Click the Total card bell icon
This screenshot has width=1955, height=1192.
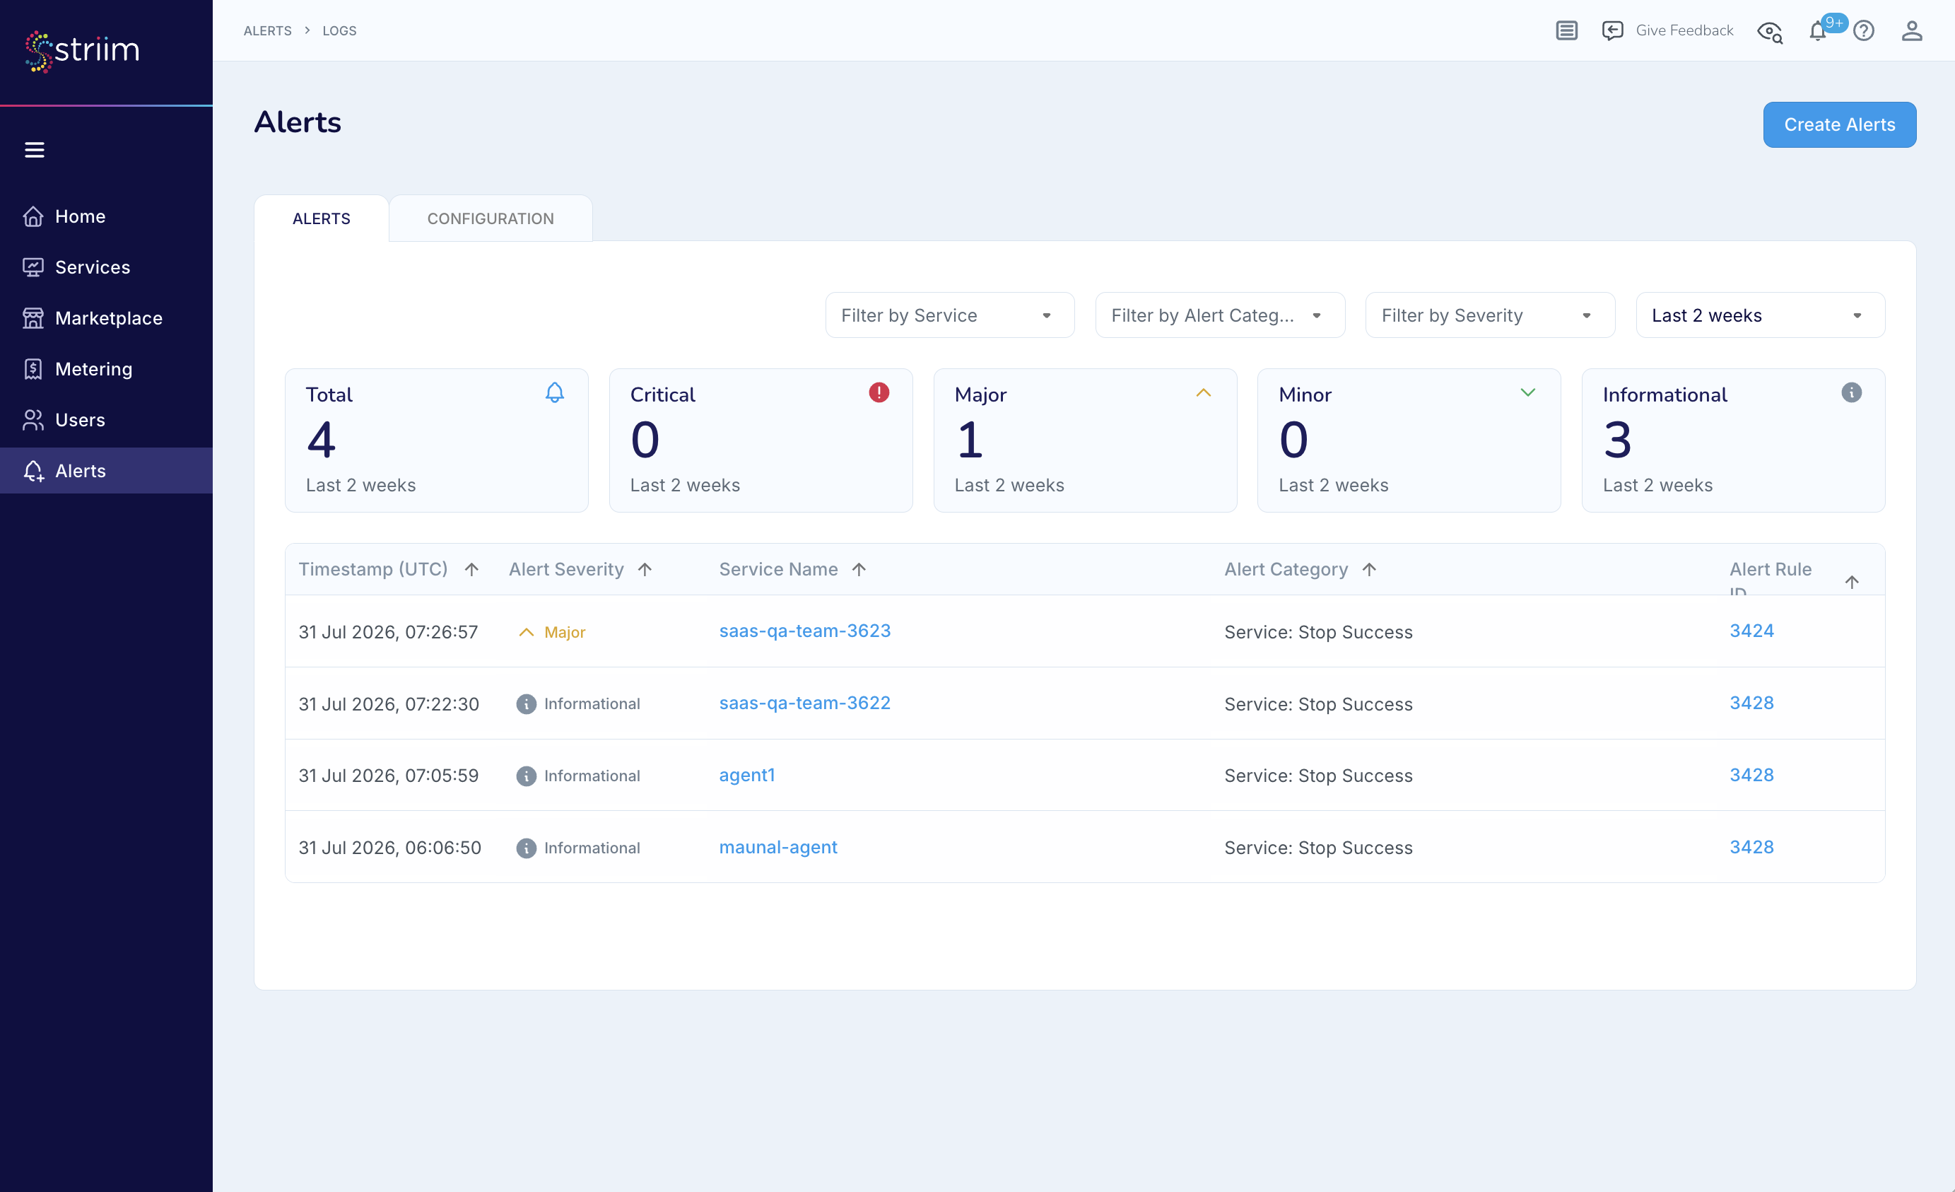point(555,392)
